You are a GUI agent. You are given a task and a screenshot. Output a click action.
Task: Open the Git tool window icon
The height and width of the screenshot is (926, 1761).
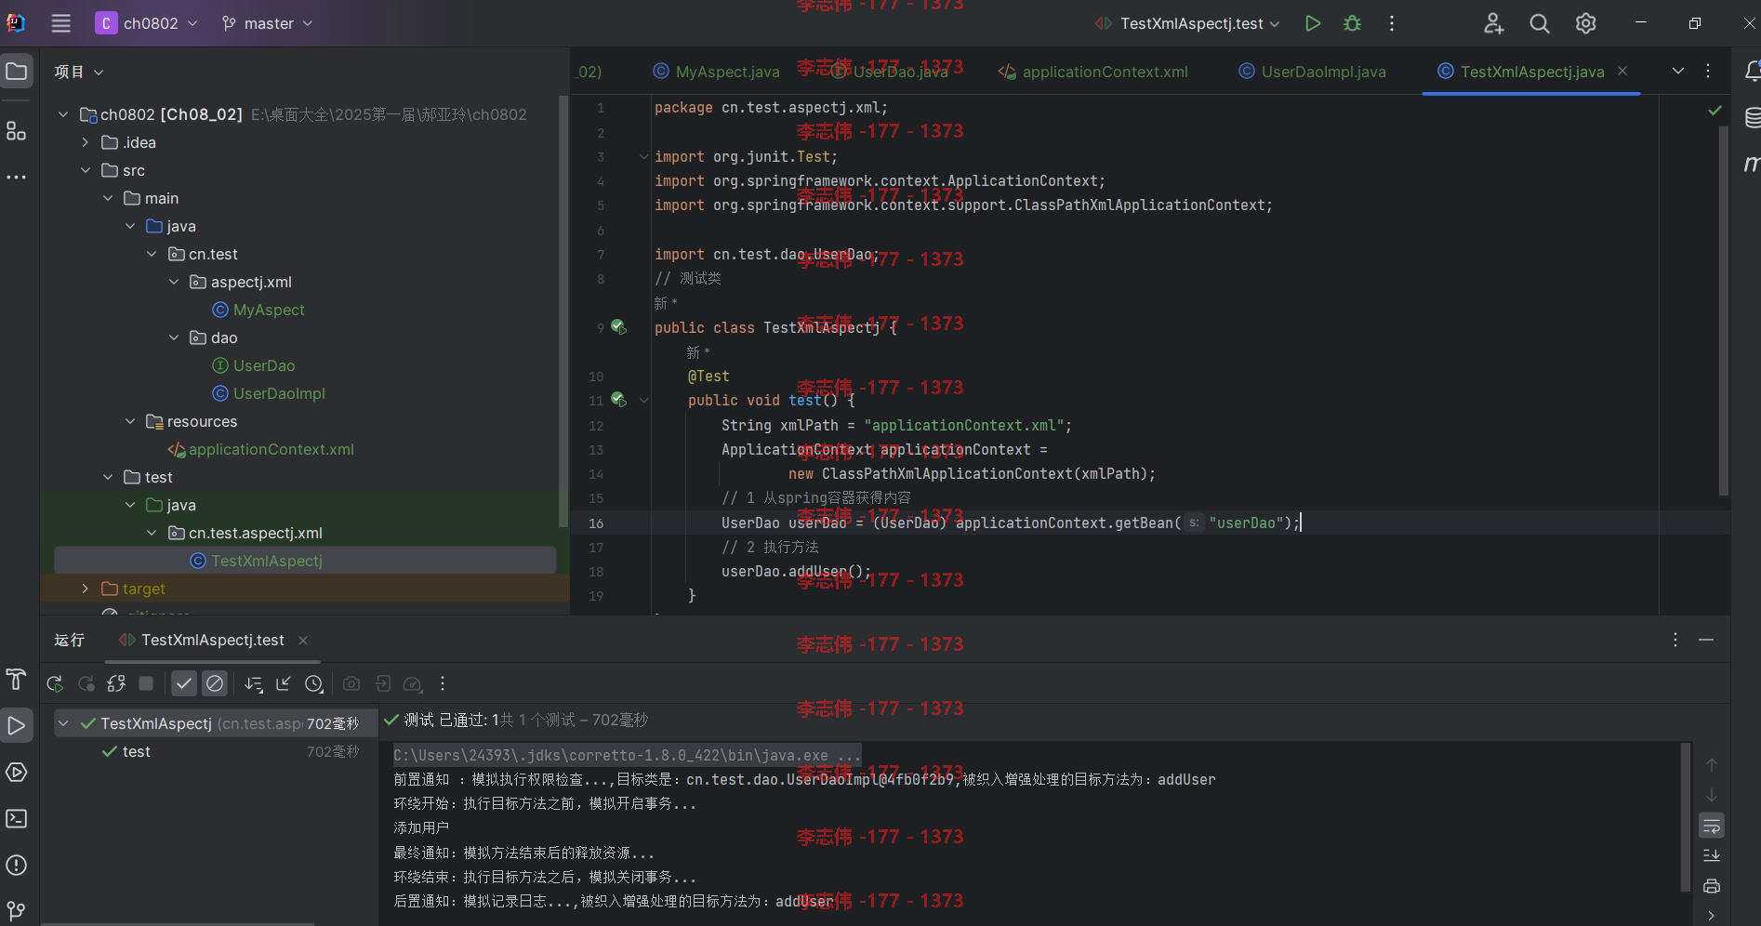click(x=17, y=909)
